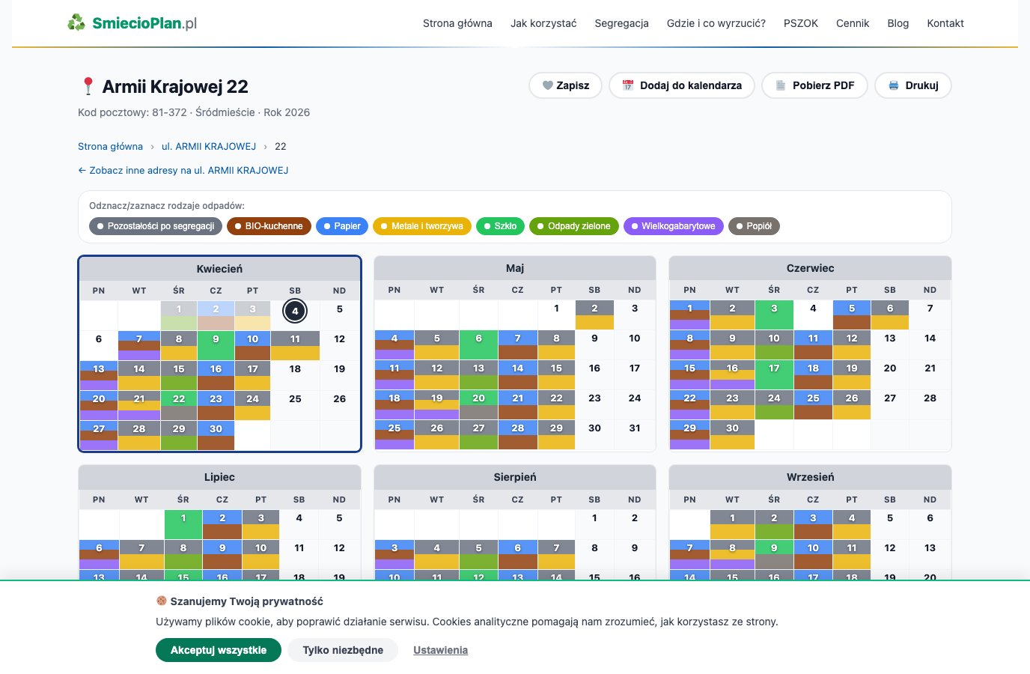Click the circled day 4 in Kwiecień

tap(295, 311)
